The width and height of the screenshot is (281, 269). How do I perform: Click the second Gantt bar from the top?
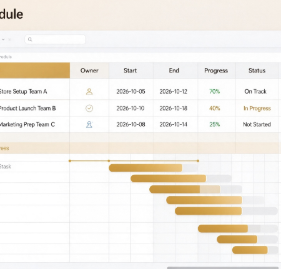click(169, 179)
